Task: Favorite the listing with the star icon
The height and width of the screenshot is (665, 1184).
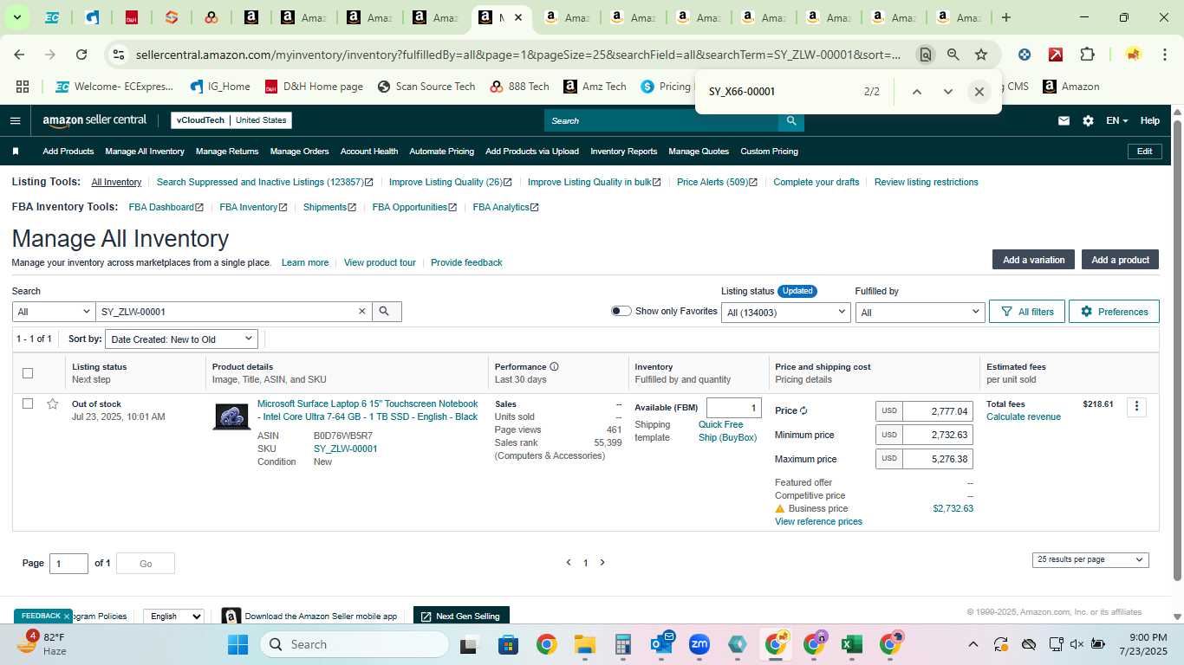Action: (x=53, y=404)
